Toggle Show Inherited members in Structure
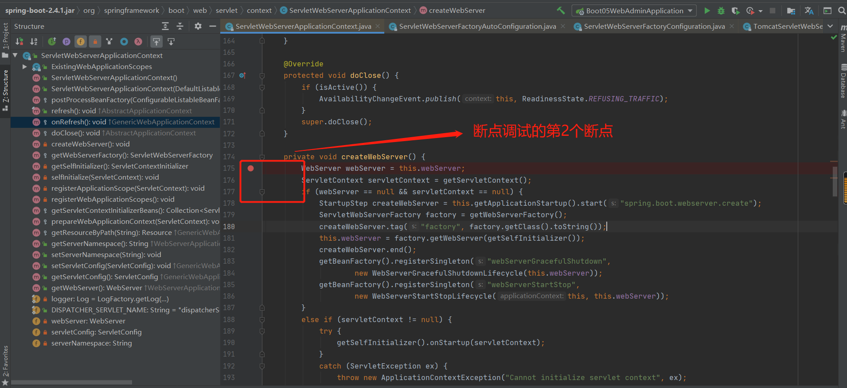 coord(52,42)
